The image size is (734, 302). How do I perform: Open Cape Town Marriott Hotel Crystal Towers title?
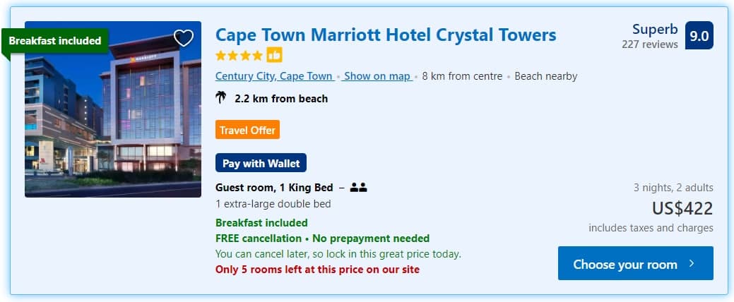(x=386, y=35)
